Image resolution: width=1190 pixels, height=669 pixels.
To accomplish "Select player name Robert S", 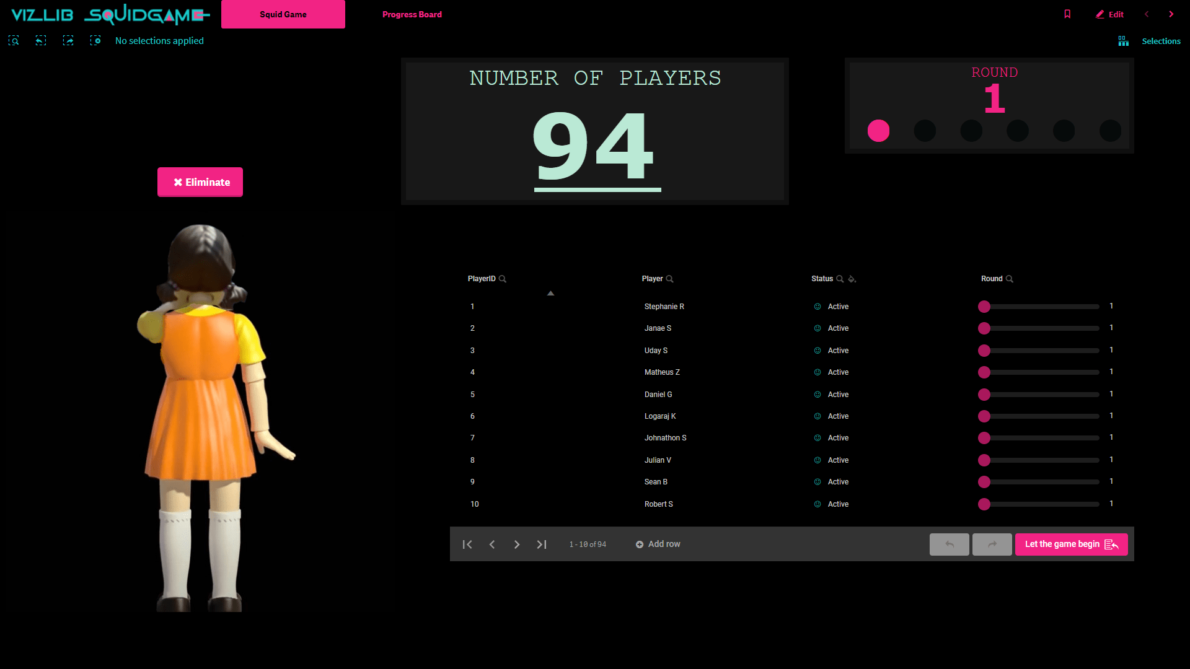I will point(658,504).
